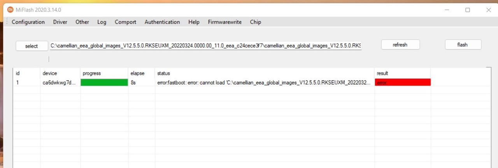The height and width of the screenshot is (168, 498).
Task: Open the Configuration menu
Action: click(28, 22)
